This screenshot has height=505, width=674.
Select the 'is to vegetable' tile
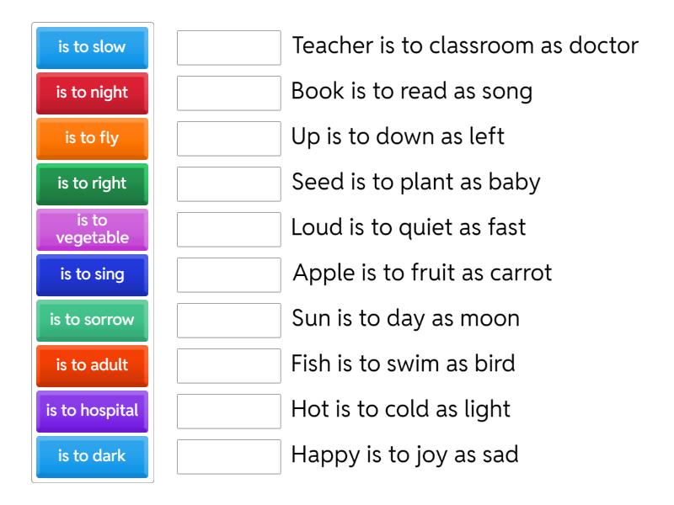coord(92,229)
